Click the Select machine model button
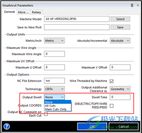Viewport: 142px width, 133px height. click(120, 19)
